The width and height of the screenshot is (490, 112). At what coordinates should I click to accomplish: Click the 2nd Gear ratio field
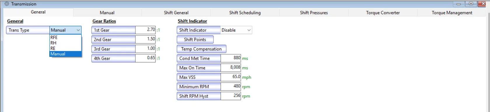[145, 39]
